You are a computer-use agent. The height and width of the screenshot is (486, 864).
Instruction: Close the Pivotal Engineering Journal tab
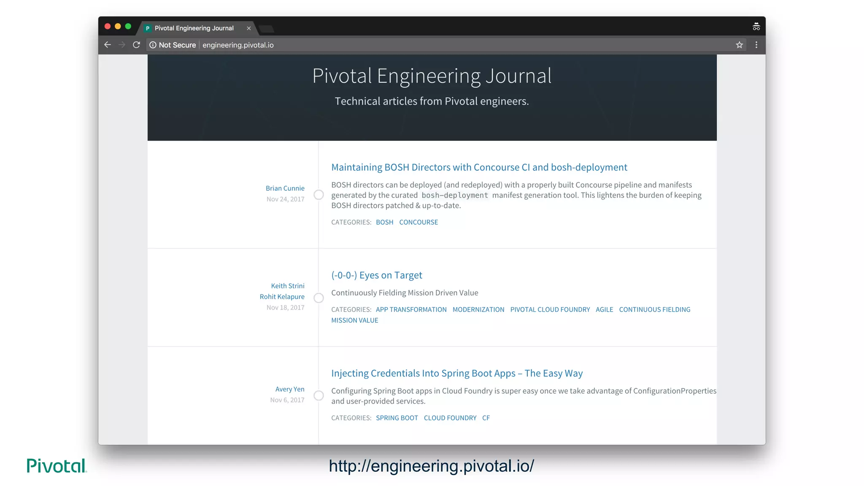pos(249,28)
